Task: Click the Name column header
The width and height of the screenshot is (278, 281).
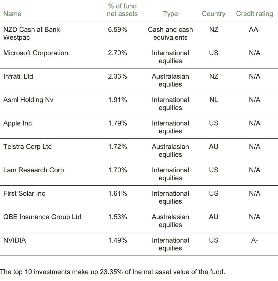Action: tap(12, 14)
